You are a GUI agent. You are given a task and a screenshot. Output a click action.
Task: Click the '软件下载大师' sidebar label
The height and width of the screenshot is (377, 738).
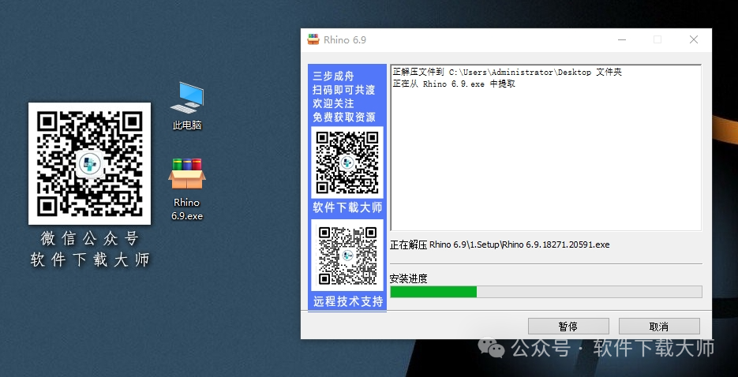[x=347, y=207]
